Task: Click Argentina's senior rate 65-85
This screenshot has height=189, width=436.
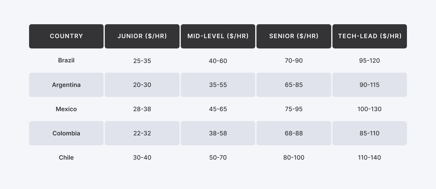Action: (x=294, y=85)
